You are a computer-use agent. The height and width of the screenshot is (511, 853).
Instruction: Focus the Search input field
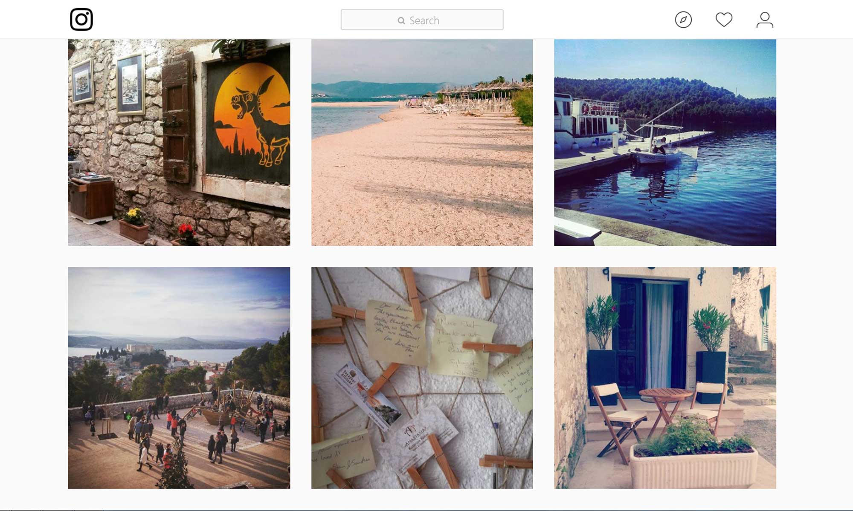point(422,20)
